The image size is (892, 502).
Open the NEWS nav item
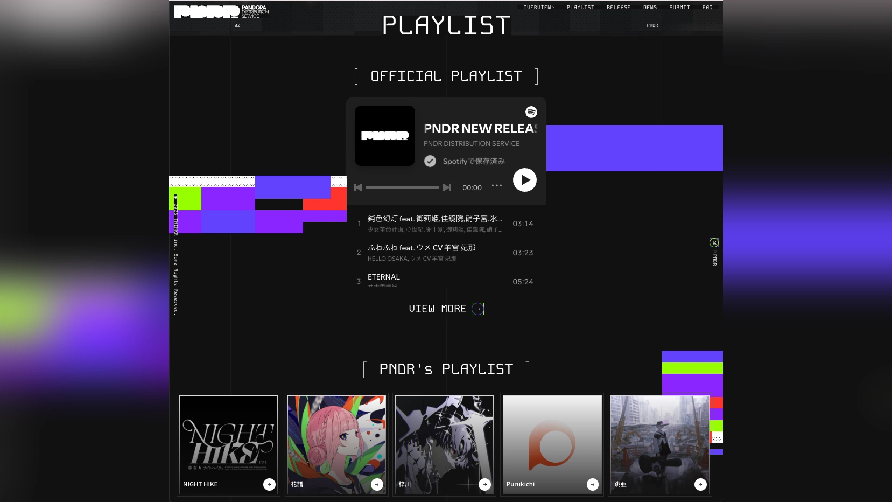pos(650,8)
